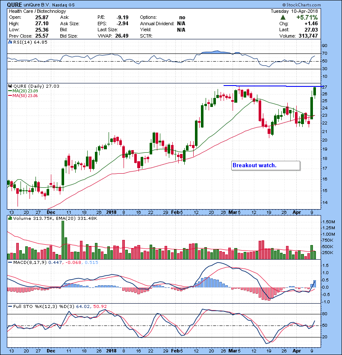
Task: Click the Nasdaq GS exchange label
Action: click(x=63, y=5)
